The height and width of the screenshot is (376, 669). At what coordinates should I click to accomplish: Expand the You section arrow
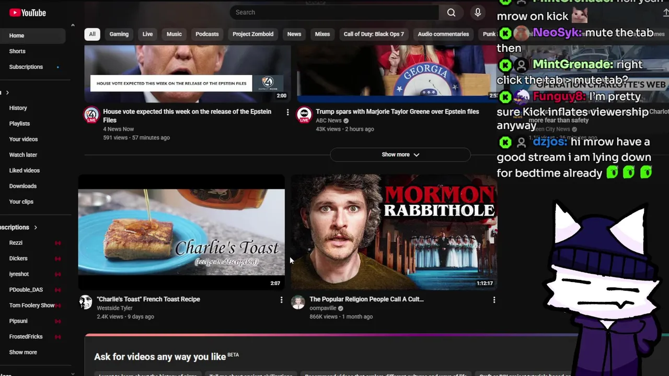point(7,92)
